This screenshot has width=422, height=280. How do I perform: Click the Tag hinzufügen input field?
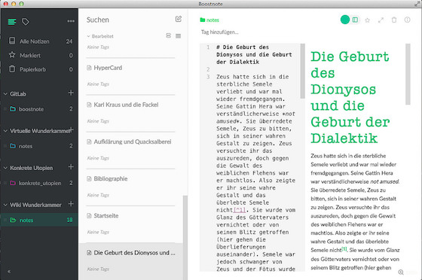coord(220,32)
